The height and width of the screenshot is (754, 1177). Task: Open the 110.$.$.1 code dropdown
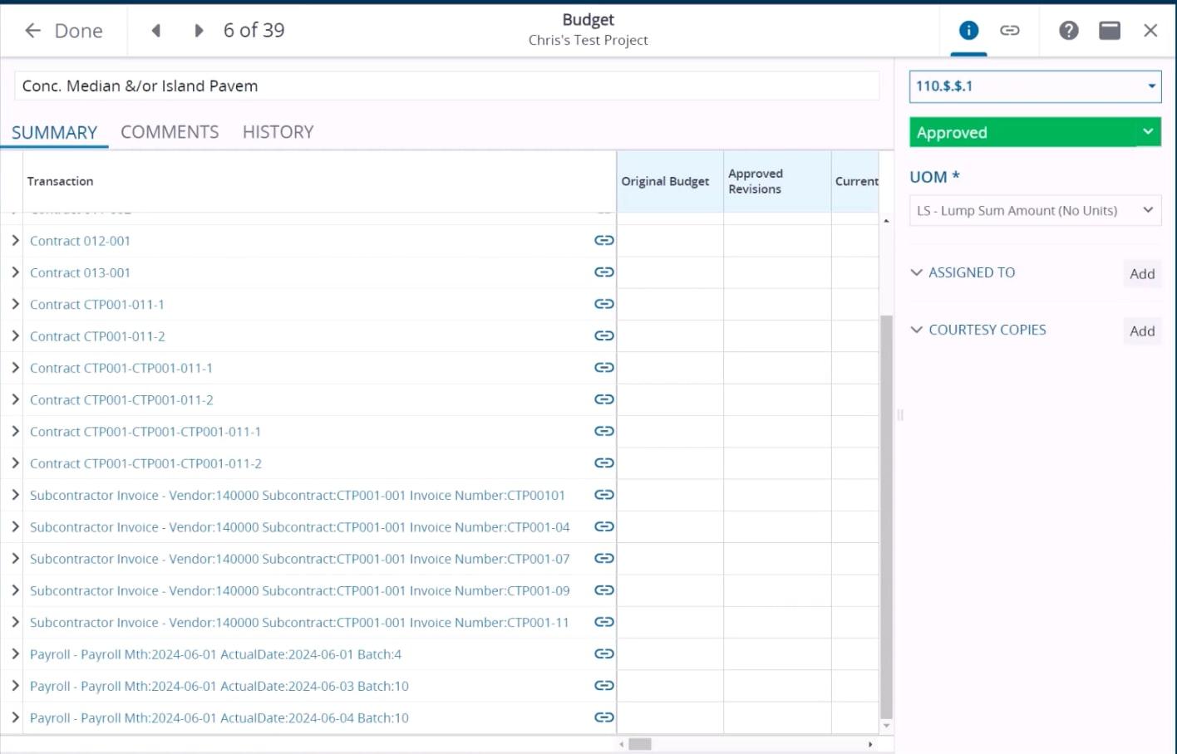tap(1151, 86)
